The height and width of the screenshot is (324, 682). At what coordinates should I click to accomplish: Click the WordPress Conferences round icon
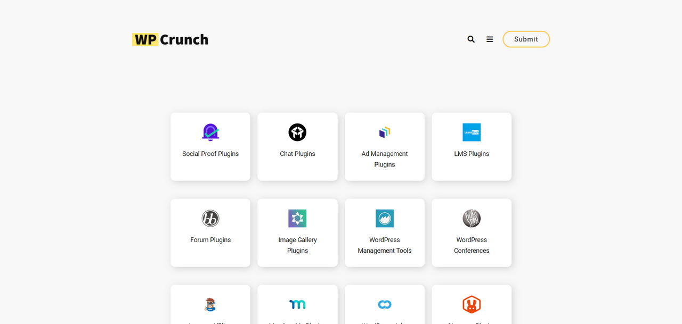click(x=472, y=218)
